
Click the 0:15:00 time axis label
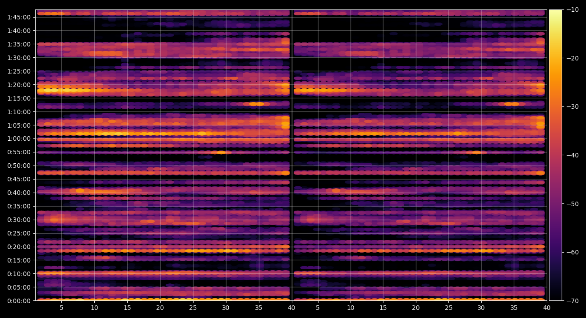coord(19,260)
